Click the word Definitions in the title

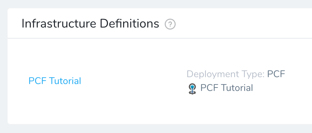click(129, 23)
